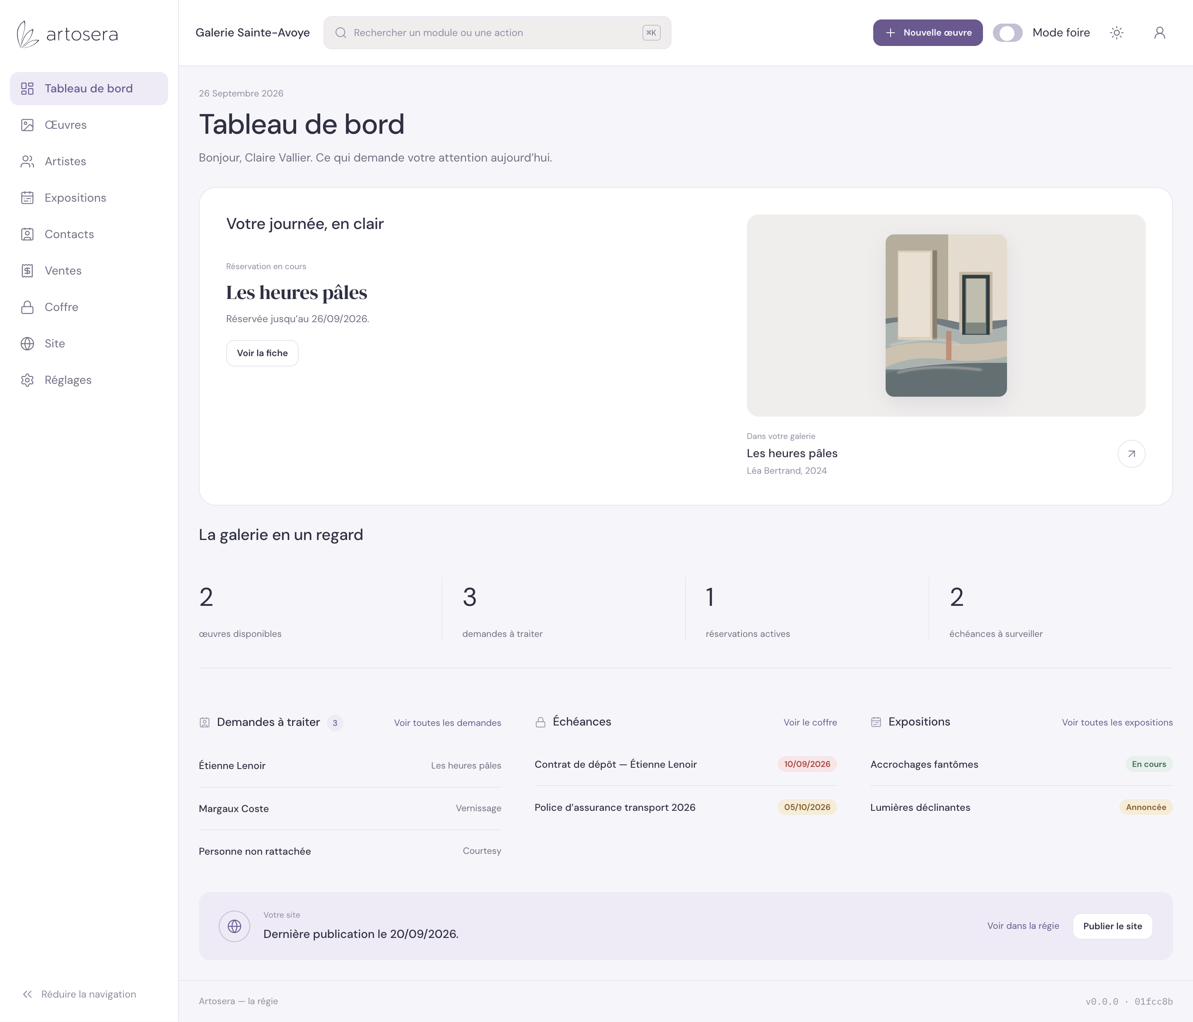The height and width of the screenshot is (1022, 1193).
Task: Click the Galerie Sainte-Avoye name
Action: pos(253,33)
